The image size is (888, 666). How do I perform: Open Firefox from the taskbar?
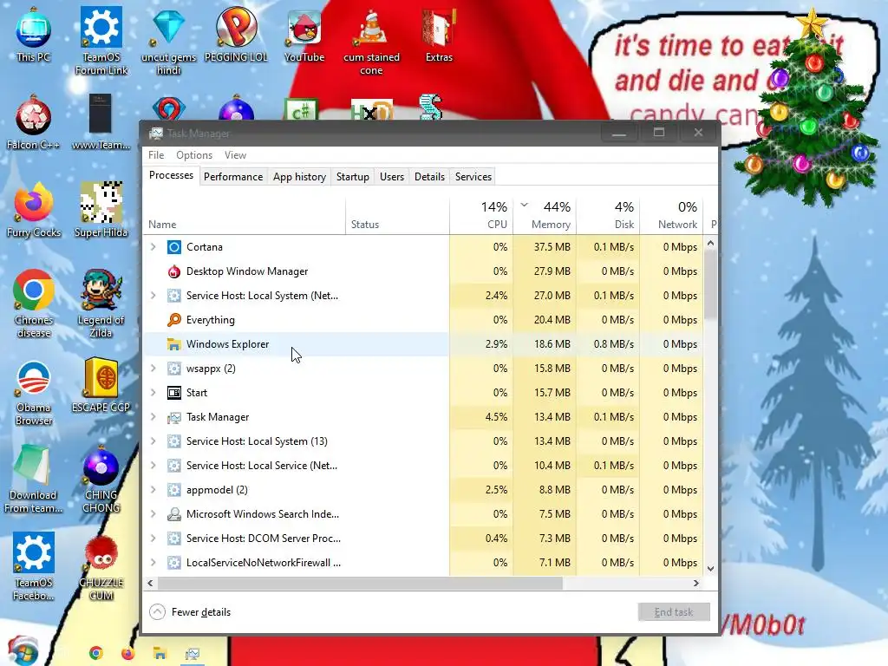[x=128, y=654]
